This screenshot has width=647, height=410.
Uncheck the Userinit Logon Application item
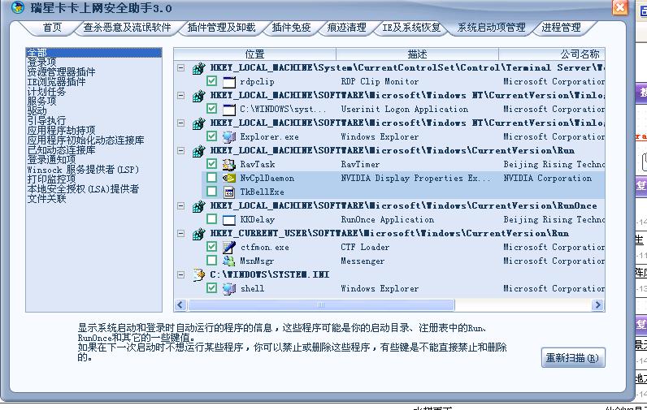click(211, 109)
